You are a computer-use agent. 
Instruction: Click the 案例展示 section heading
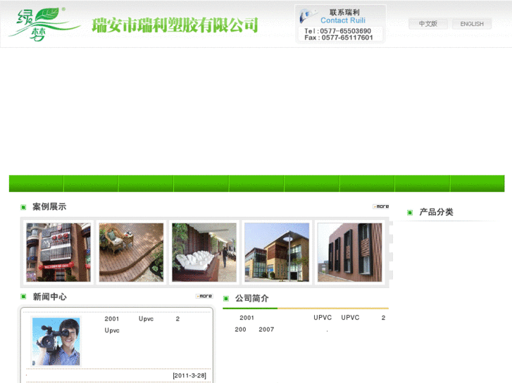(x=49, y=207)
